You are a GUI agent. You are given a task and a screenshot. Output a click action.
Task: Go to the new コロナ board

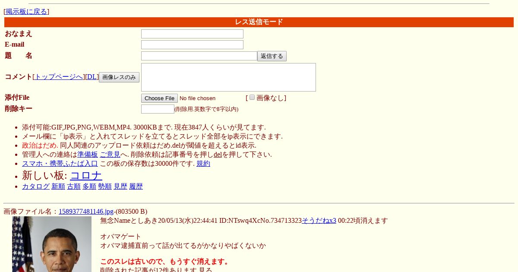pos(86,175)
